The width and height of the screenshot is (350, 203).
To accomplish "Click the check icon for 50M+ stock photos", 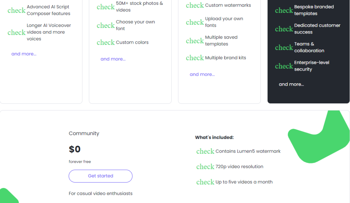I will pyautogui.click(x=106, y=7).
